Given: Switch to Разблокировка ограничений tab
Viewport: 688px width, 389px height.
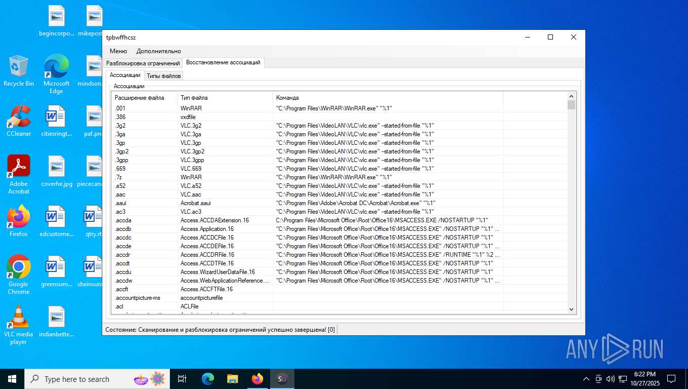Looking at the screenshot, I should pos(143,63).
